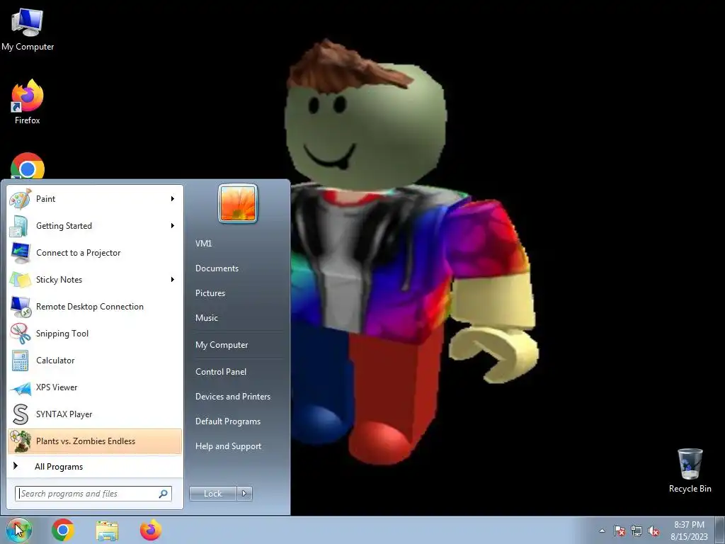Open the Snipping Tool
The image size is (725, 544).
94,334
